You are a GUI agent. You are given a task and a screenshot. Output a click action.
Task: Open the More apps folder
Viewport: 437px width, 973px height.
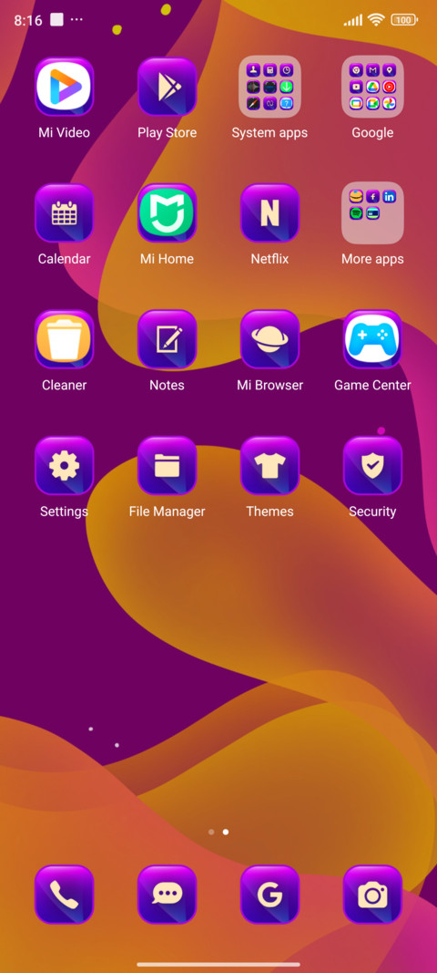(x=372, y=212)
